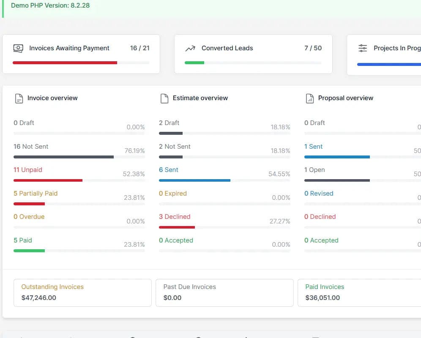The height and width of the screenshot is (338, 421).
Task: Open the Outstanding Invoices $47,246.00 card
Action: pos(82,292)
